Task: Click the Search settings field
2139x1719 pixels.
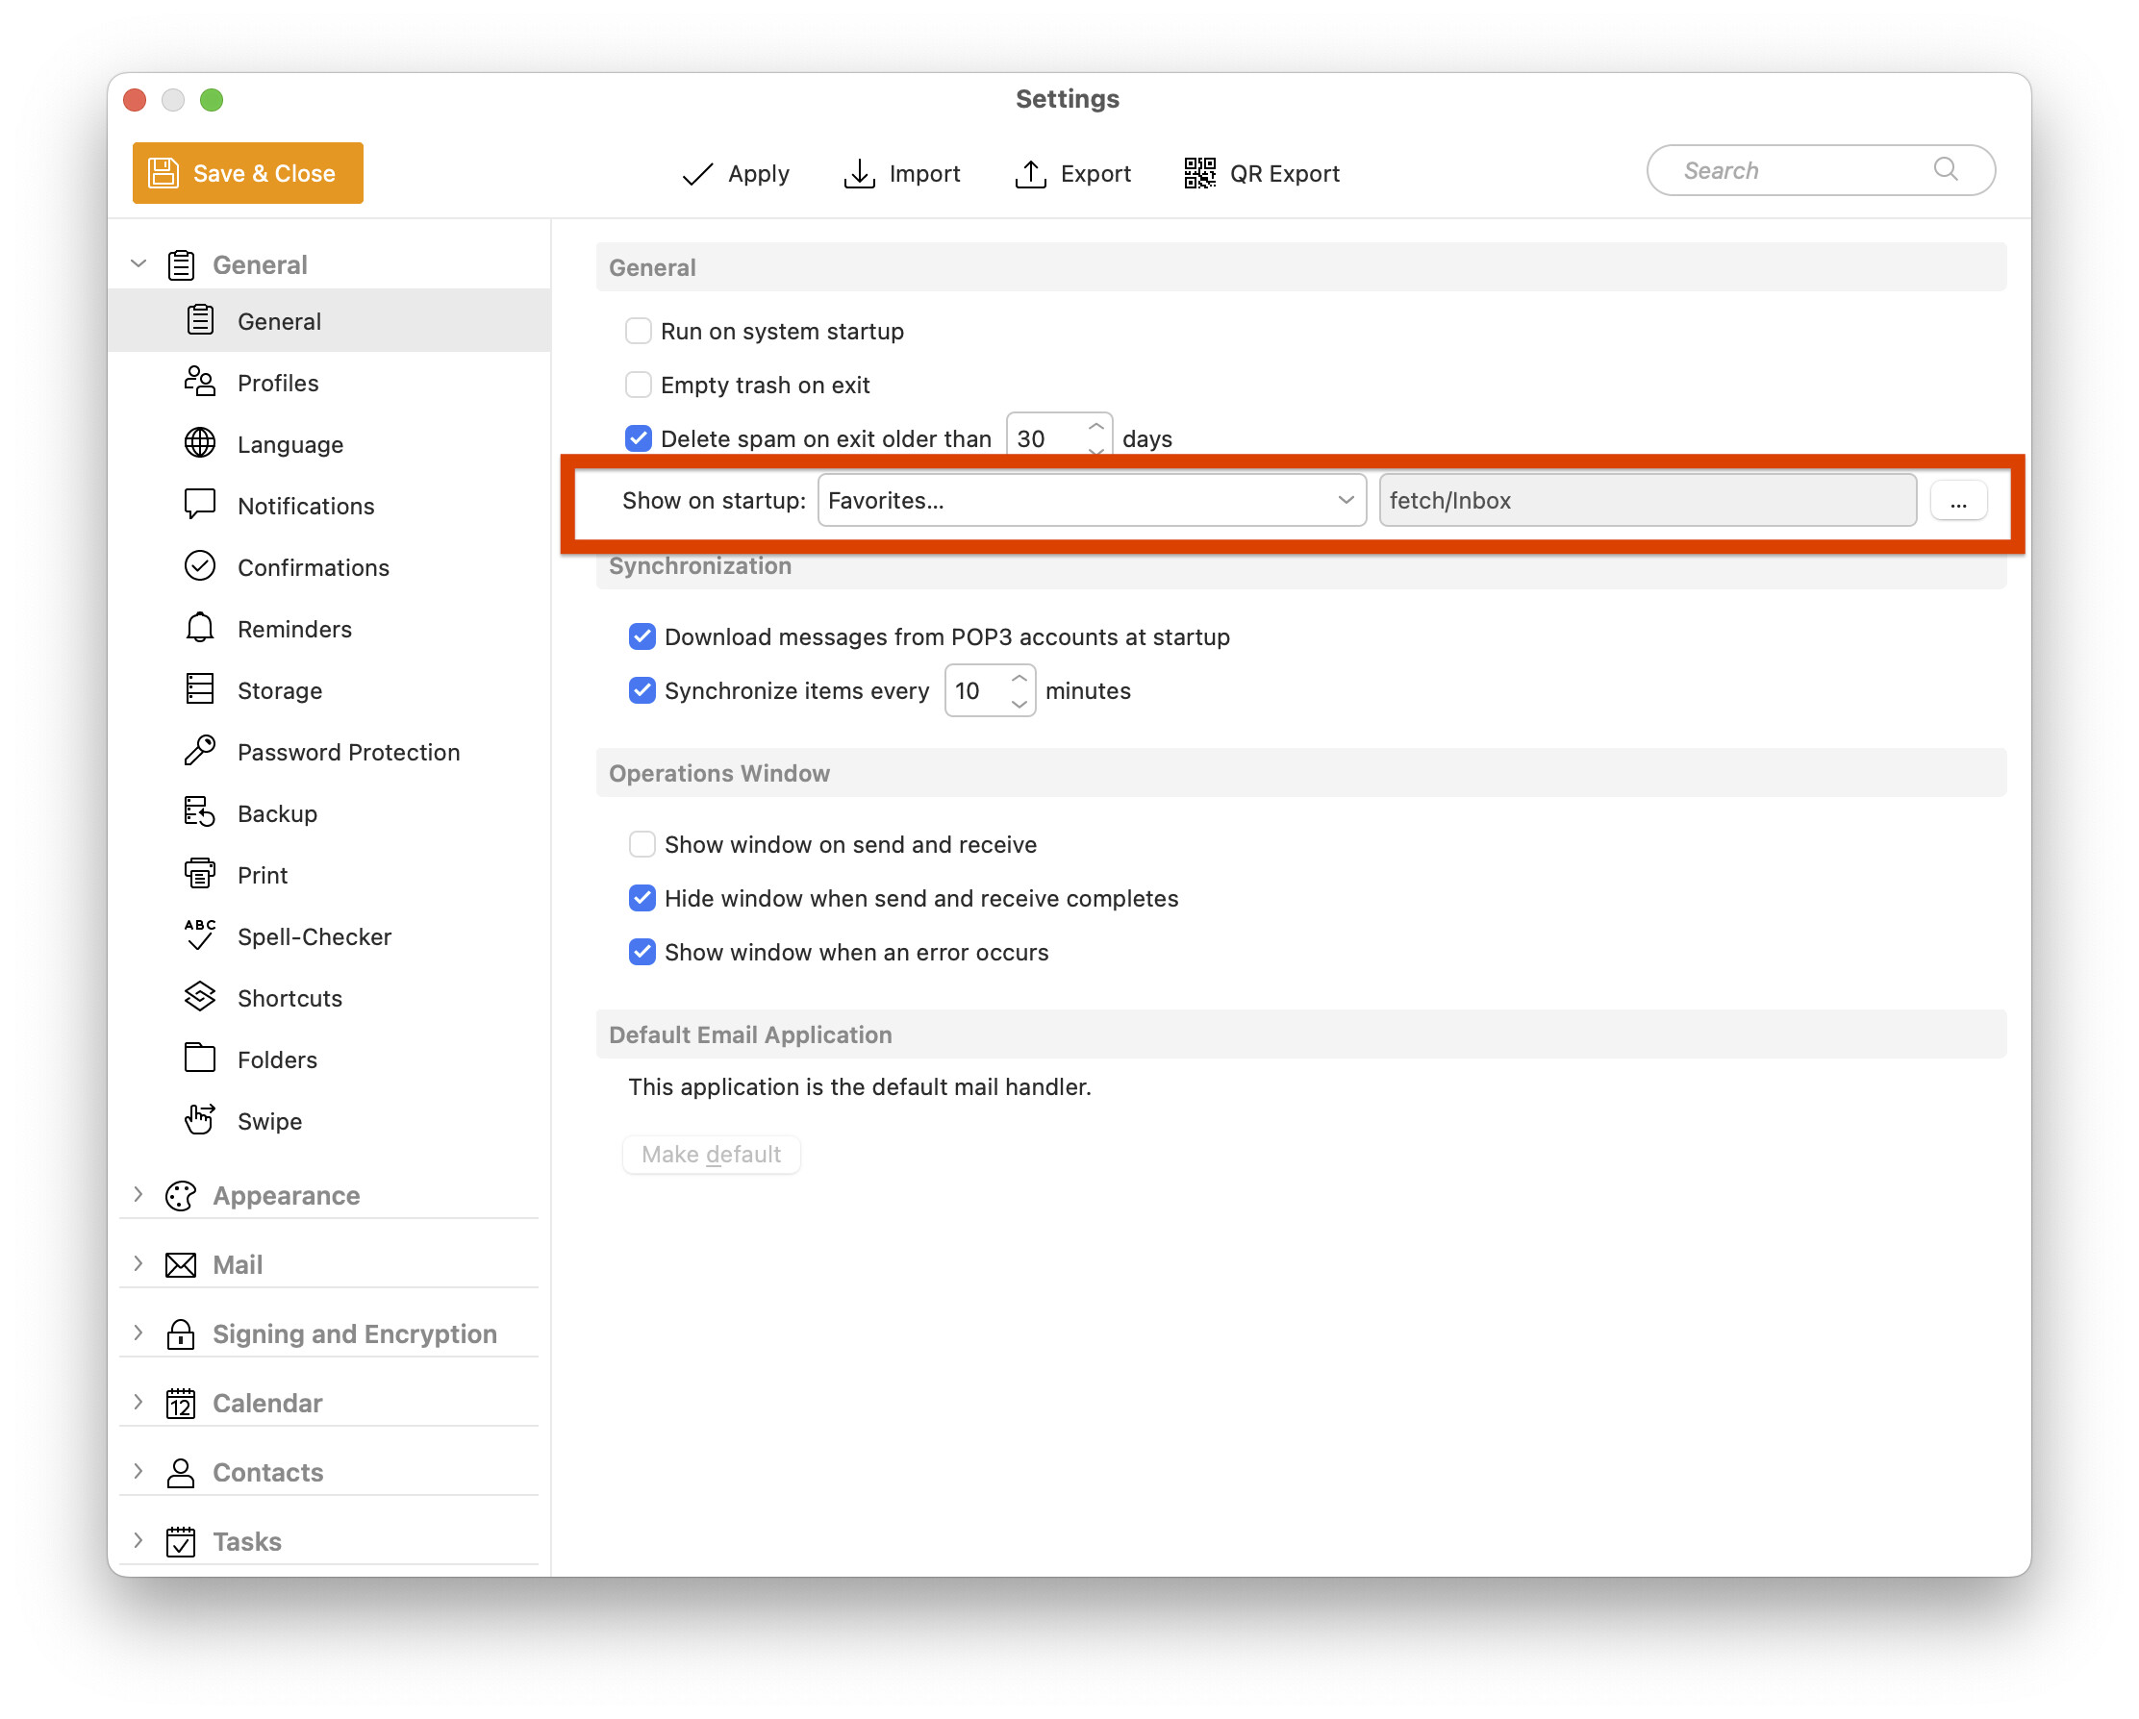Action: (1822, 169)
